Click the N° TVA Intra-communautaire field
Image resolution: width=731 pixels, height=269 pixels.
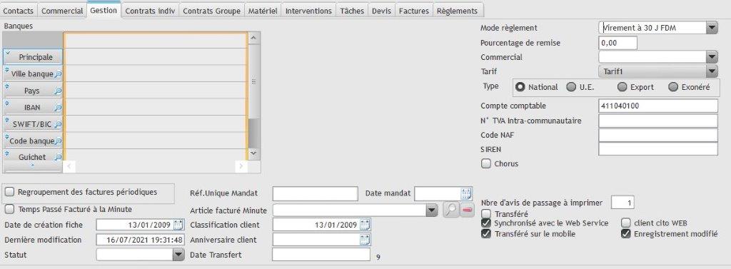click(x=658, y=121)
